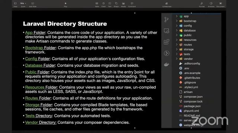This screenshot has height=133, width=238.
Task: Expand the config folder chevron
Action: coord(177,25)
